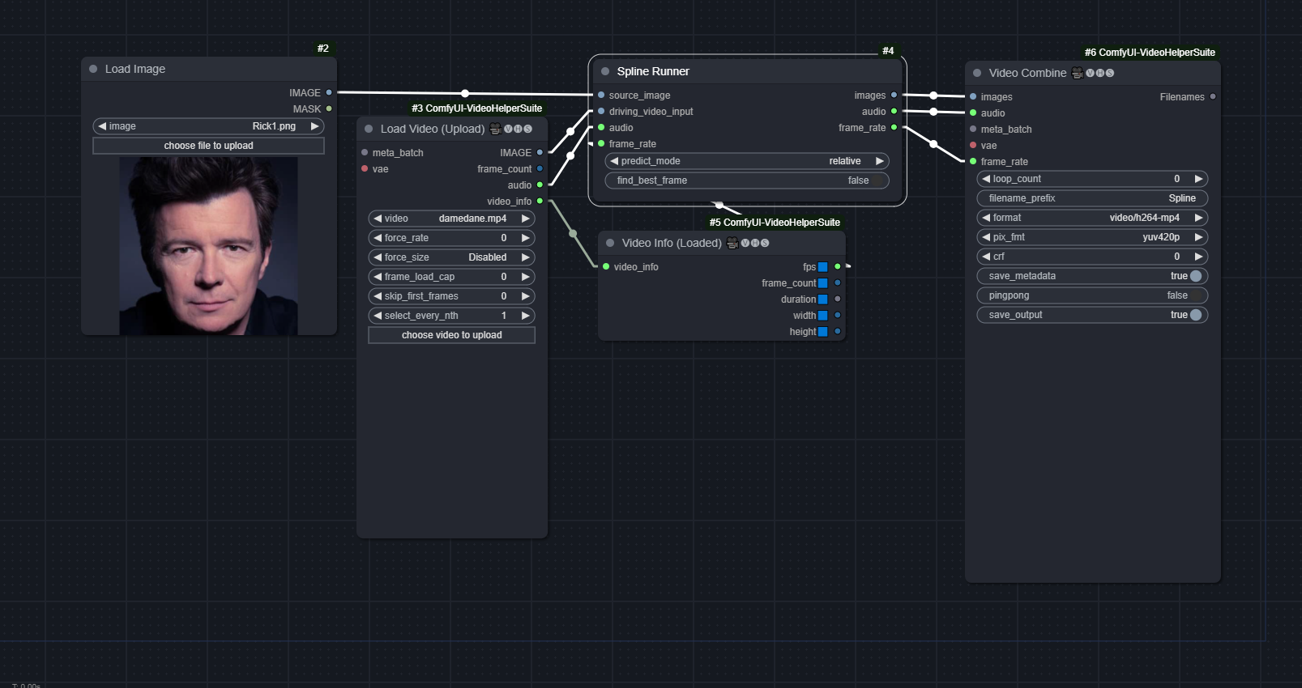
Task: Increase loop_count with its right arrow
Action: 1199,179
